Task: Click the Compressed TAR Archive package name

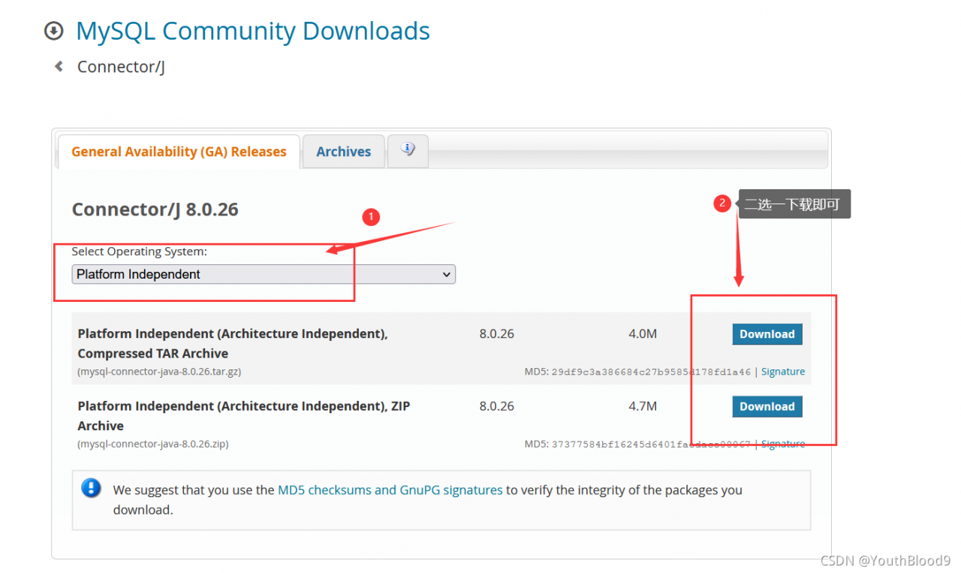Action: pyautogui.click(x=233, y=343)
